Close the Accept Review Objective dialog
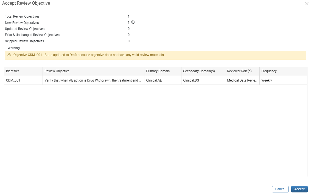Image resolution: width=311 pixels, height=196 pixels. 307,4
